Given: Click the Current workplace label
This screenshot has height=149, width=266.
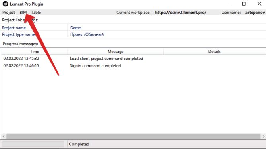Looking at the screenshot, I should 133,13.
